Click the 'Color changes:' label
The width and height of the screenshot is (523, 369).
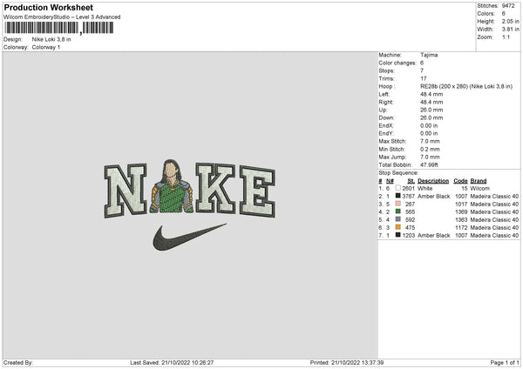pos(397,63)
